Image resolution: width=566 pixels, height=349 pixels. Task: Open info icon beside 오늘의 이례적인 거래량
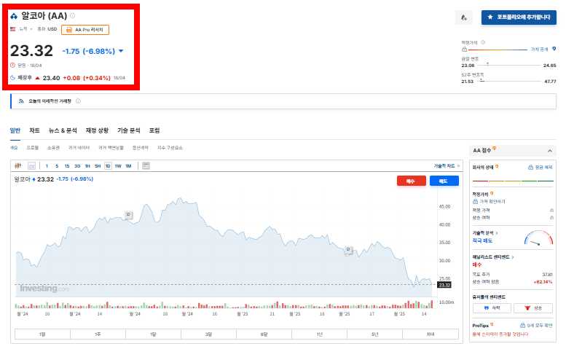(x=78, y=101)
